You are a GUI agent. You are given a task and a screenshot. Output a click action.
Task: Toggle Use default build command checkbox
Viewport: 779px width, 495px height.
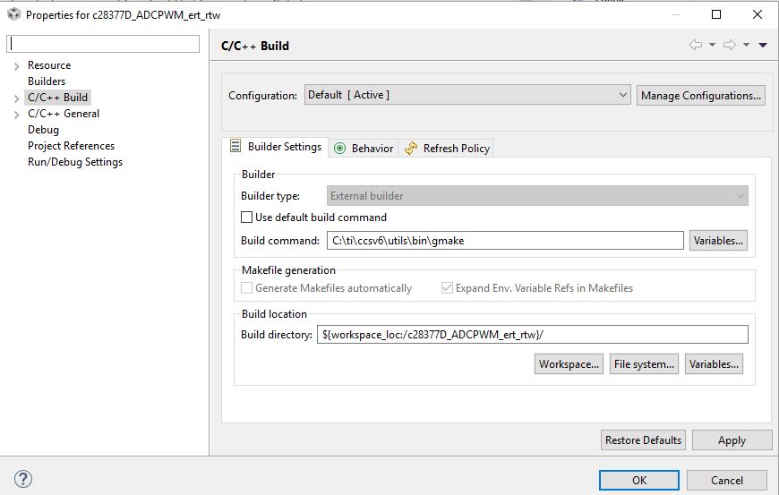247,218
